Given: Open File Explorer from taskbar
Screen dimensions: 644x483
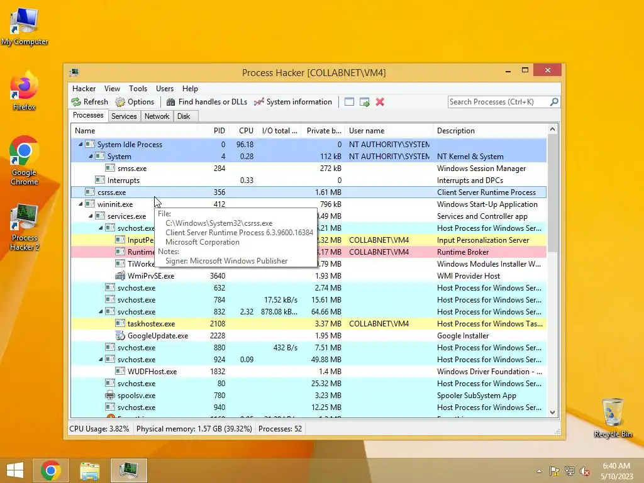Looking at the screenshot, I should point(89,470).
